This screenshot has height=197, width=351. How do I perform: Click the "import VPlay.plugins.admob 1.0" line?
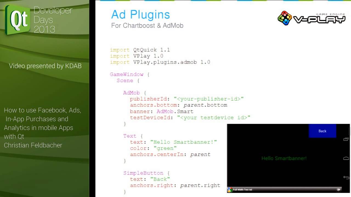coord(160,62)
